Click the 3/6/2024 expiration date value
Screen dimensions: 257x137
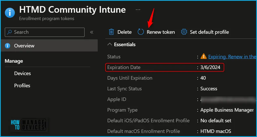(x=210, y=67)
